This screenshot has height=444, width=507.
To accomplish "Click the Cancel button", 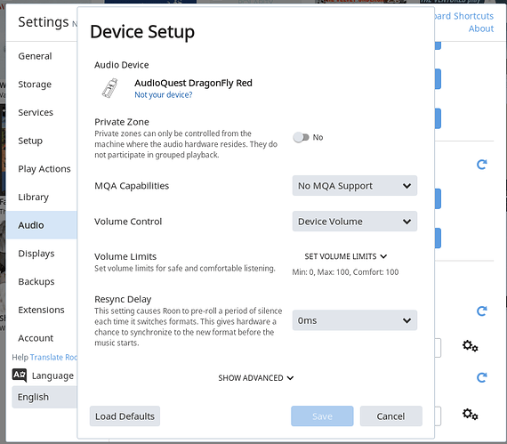I will coord(390,416).
